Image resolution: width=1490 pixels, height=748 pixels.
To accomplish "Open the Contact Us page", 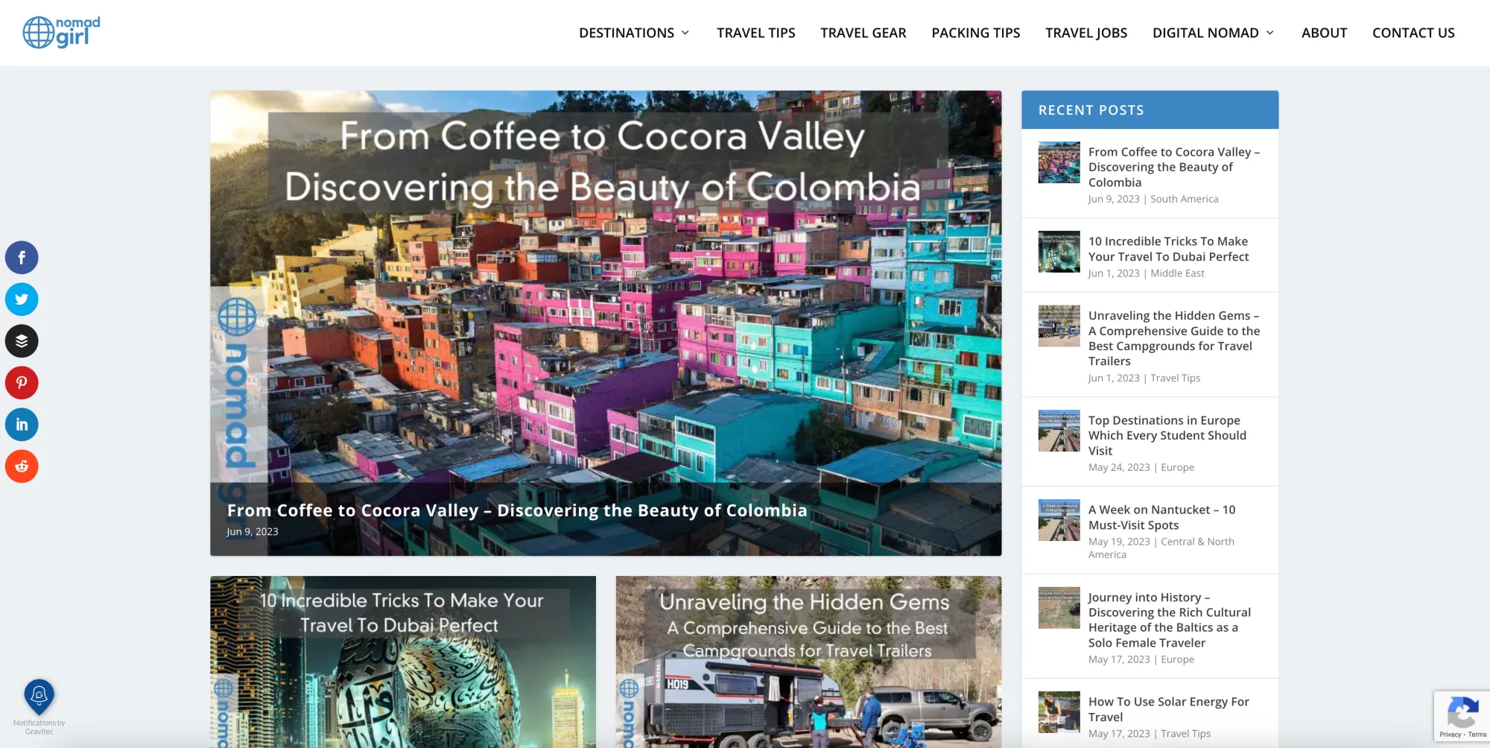I will [x=1413, y=33].
